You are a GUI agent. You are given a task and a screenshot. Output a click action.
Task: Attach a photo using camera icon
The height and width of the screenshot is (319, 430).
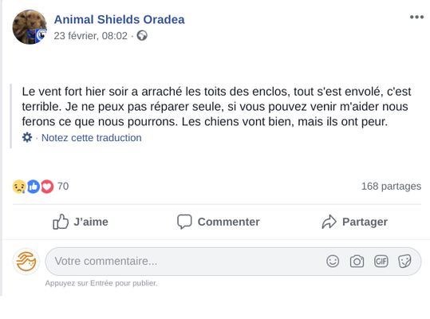pos(357,261)
